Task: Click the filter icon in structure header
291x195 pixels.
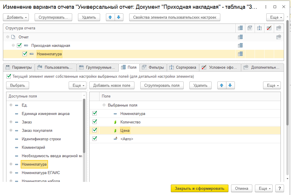Action: click(x=250, y=28)
